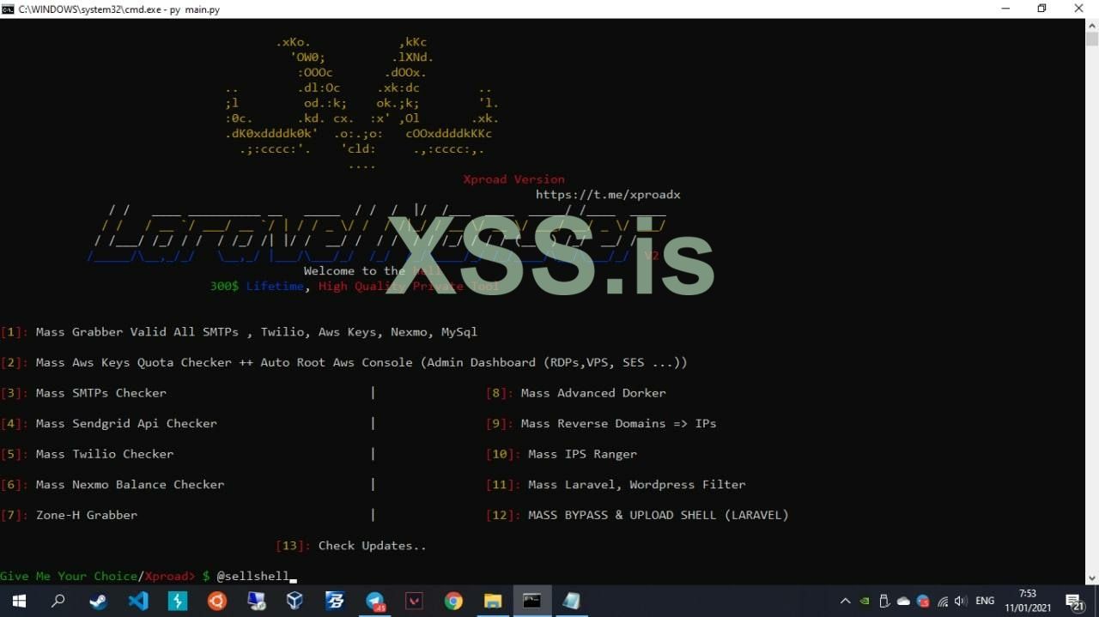Click menu line '[6]: Mass Nexmo Balance Checker'

point(112,484)
